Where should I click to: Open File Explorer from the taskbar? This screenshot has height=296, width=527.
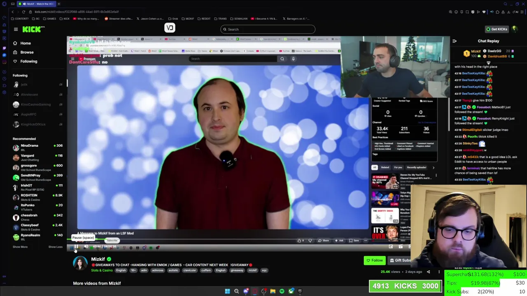(273, 291)
